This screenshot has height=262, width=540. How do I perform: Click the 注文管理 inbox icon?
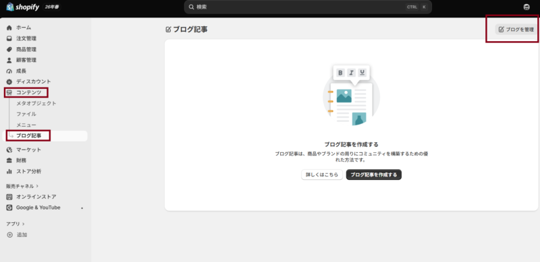click(x=9, y=38)
